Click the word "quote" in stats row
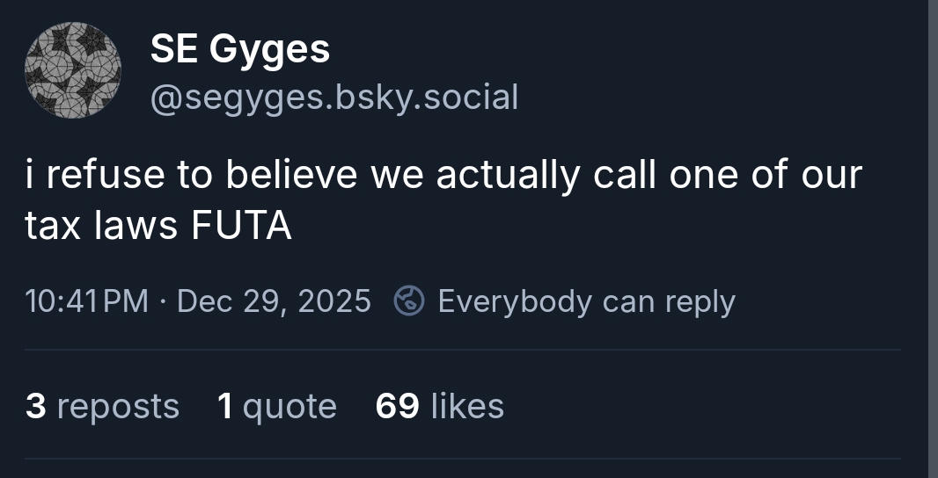Viewport: 938px width, 478px height. (289, 406)
